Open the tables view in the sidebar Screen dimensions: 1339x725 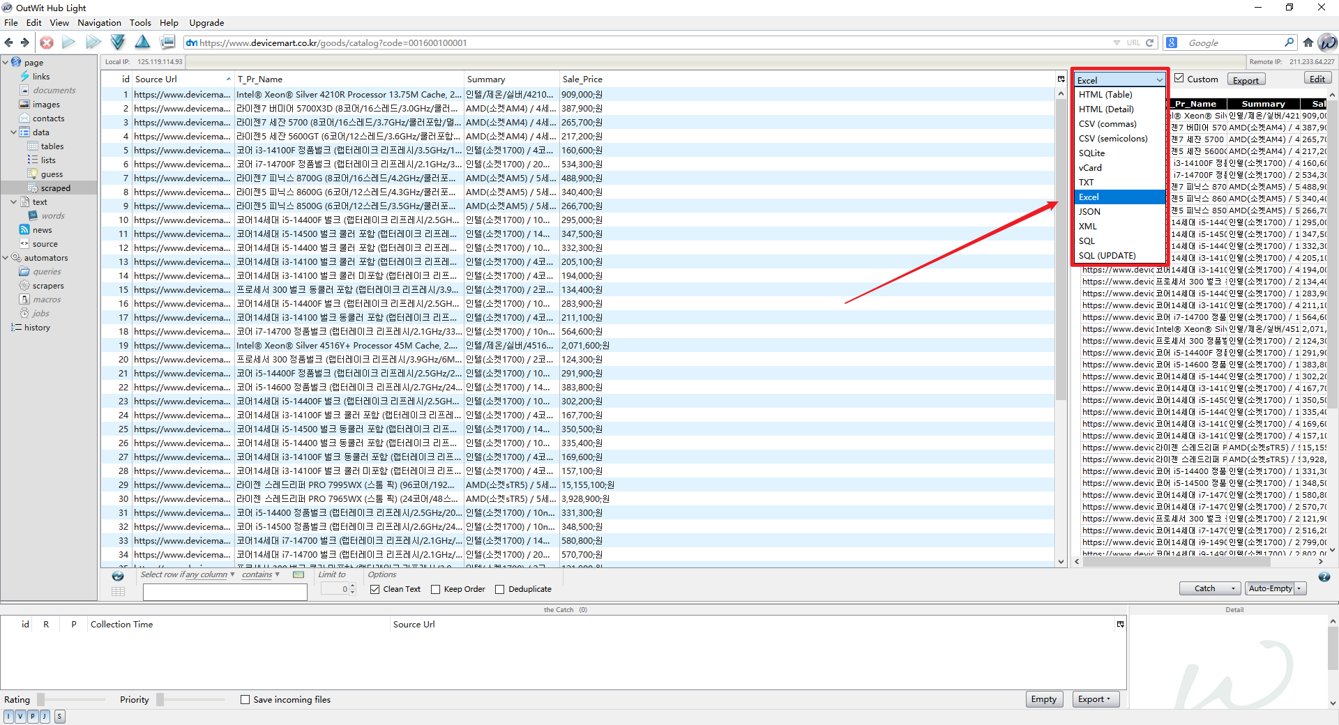(52, 146)
